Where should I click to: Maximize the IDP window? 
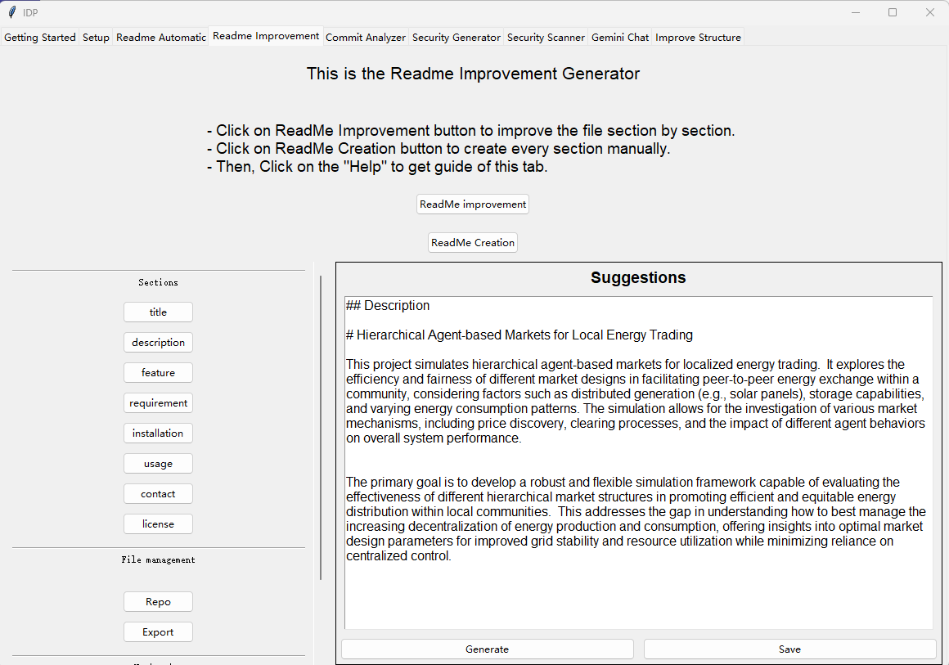[x=893, y=12]
